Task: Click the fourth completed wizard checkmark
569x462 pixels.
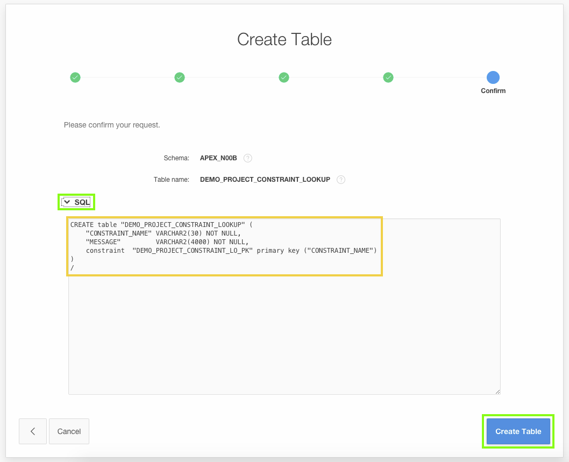Action: tap(388, 77)
